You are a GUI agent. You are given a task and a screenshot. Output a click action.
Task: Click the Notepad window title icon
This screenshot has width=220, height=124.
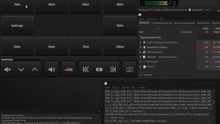click(x=106, y=83)
